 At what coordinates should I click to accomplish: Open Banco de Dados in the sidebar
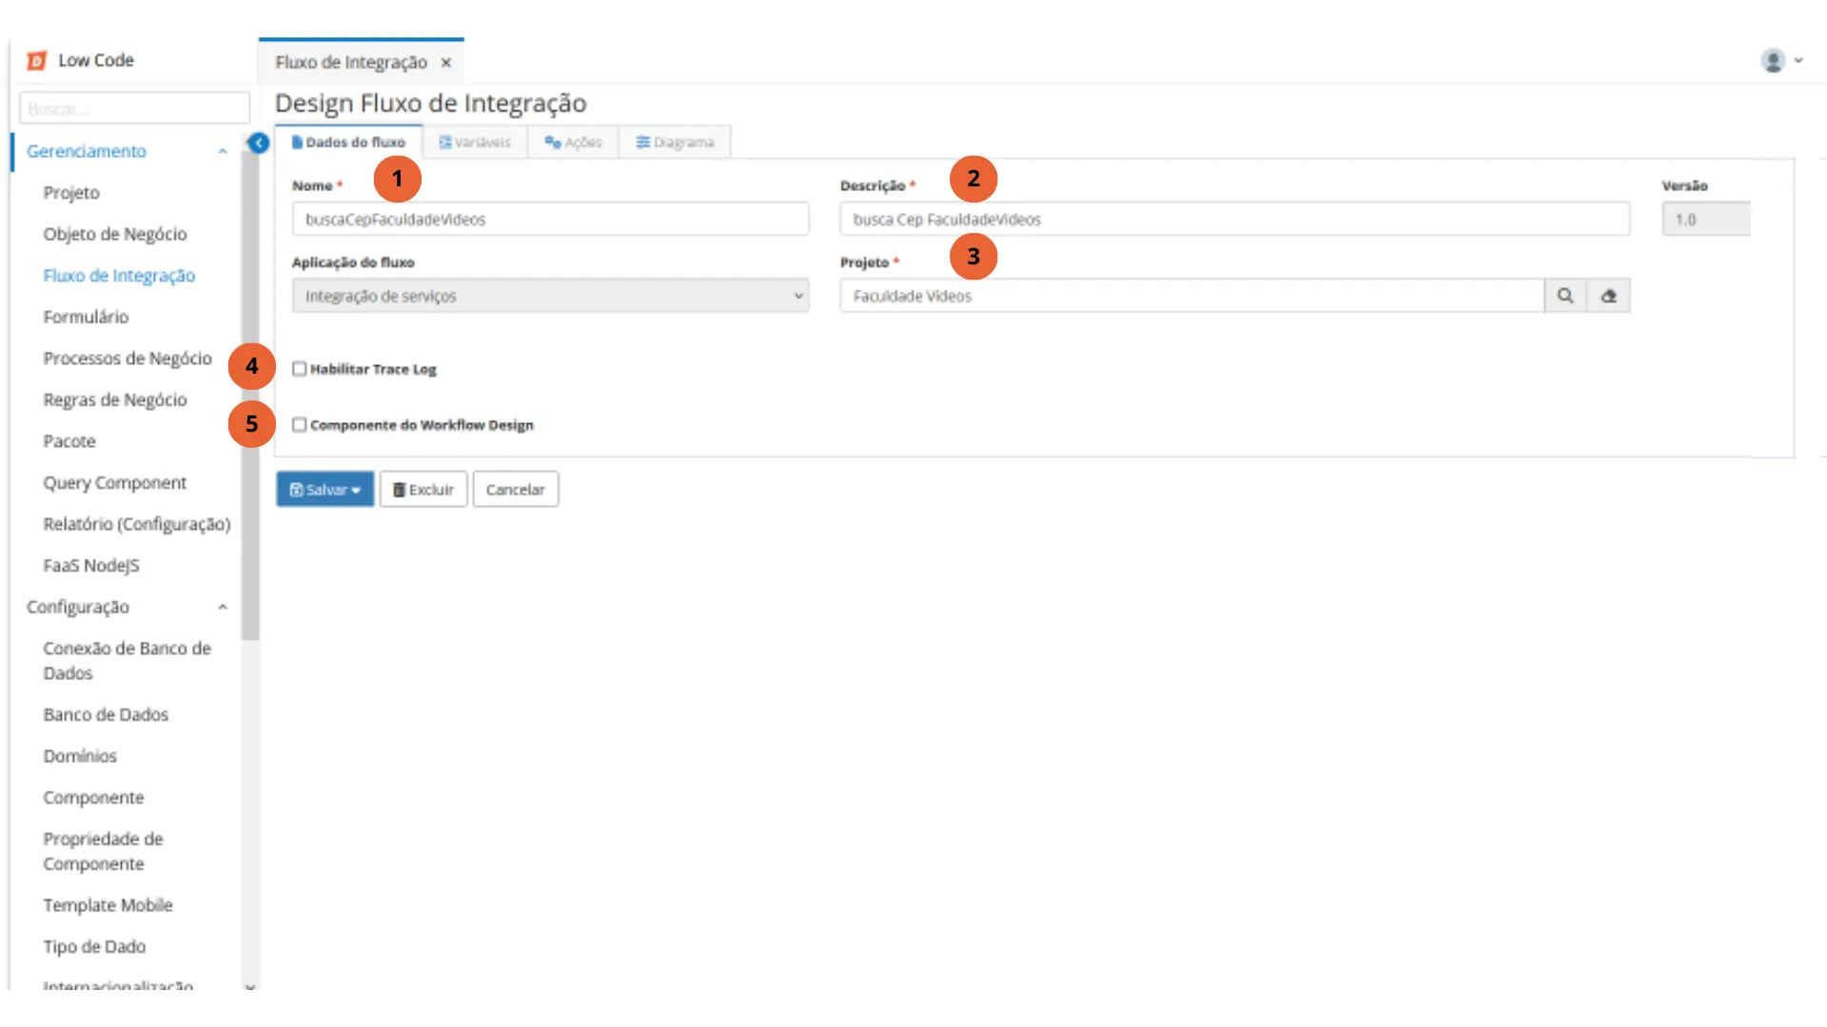pyautogui.click(x=106, y=715)
